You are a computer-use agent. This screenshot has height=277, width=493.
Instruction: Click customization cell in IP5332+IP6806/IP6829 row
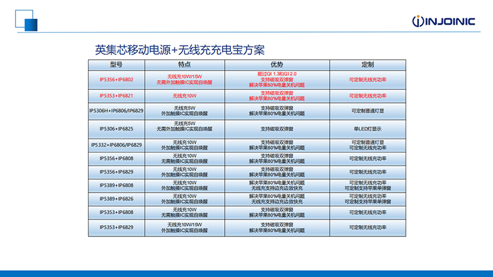pyautogui.click(x=367, y=145)
